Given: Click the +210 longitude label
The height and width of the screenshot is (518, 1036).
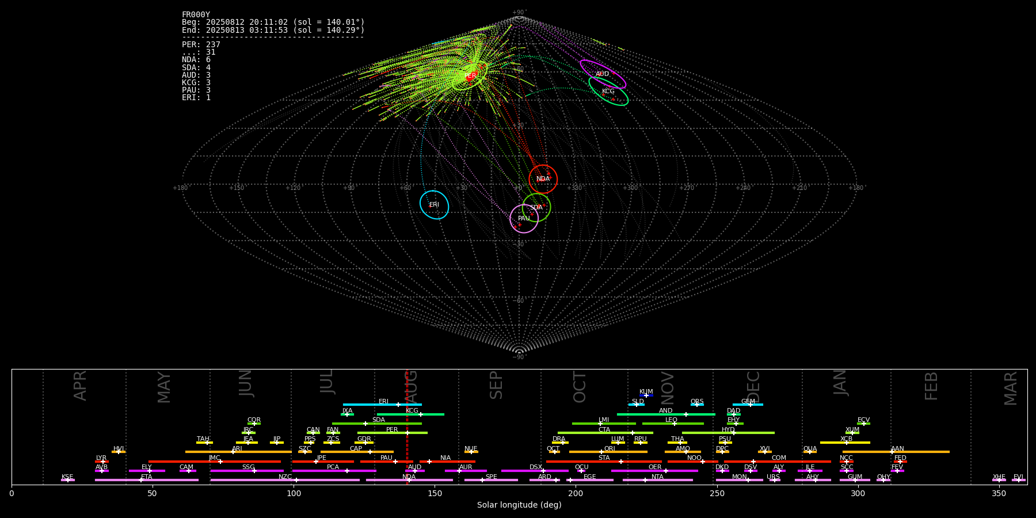Looking at the screenshot, I should coord(799,188).
